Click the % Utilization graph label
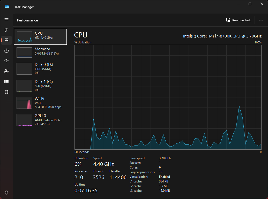Image resolution: width=268 pixels, height=199 pixels. tap(83, 42)
